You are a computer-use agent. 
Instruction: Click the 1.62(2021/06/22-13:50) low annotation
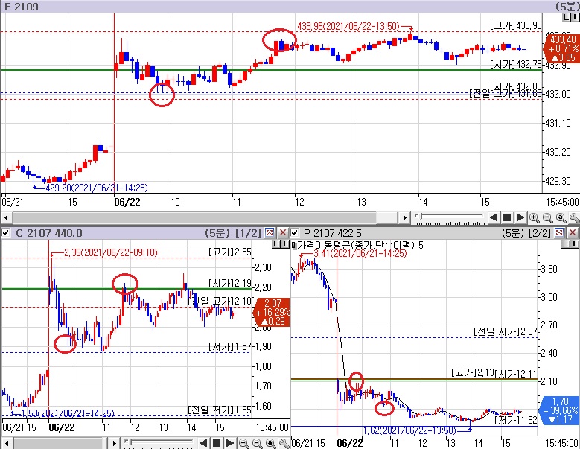point(409,431)
